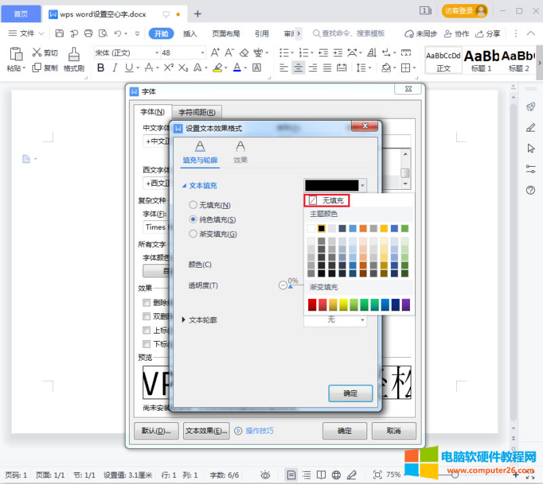Toggle bold formatting in the ribbon
This screenshot has height=484, width=543.
[x=101, y=67]
